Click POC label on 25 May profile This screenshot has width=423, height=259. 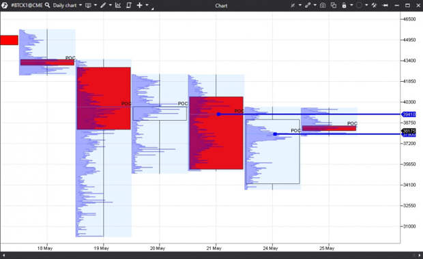click(x=352, y=123)
